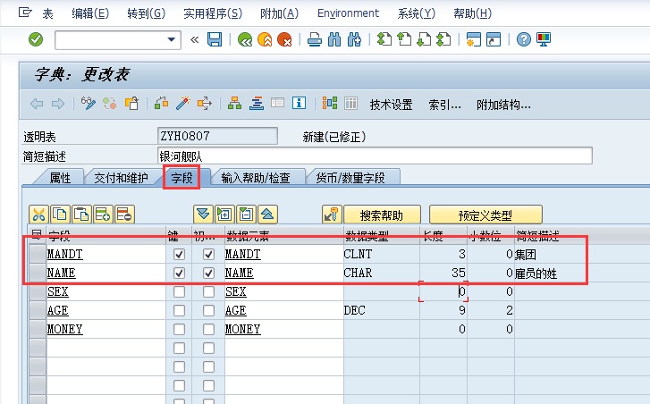Image resolution: width=650 pixels, height=404 pixels.
Task: Click the Find Next binoculars-plus icon
Action: 354,40
